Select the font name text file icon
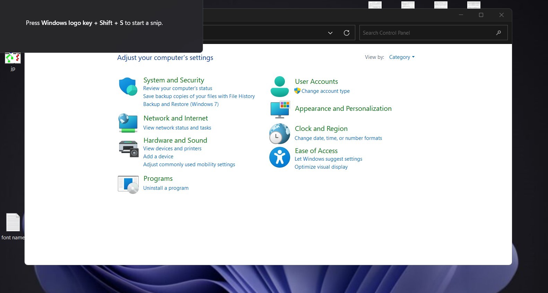The width and height of the screenshot is (548, 293). (x=13, y=227)
